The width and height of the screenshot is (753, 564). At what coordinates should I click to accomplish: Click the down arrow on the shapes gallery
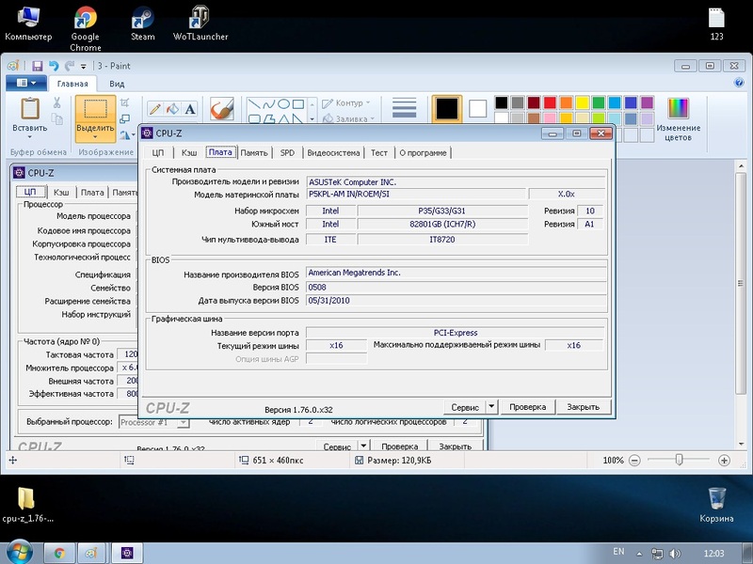click(x=312, y=118)
